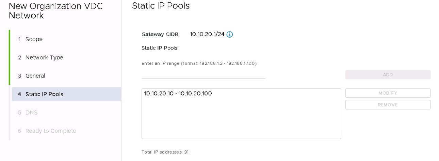
Task: Click the Gateway CIDR info icon
Action: pyautogui.click(x=230, y=35)
